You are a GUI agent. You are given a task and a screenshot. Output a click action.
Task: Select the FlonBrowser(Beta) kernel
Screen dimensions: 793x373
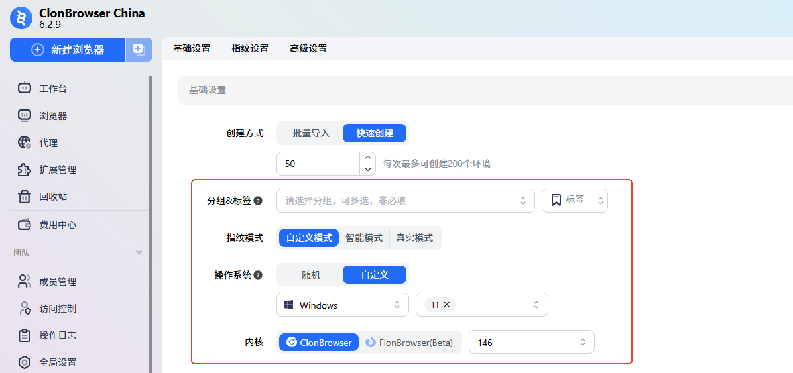[x=410, y=342]
